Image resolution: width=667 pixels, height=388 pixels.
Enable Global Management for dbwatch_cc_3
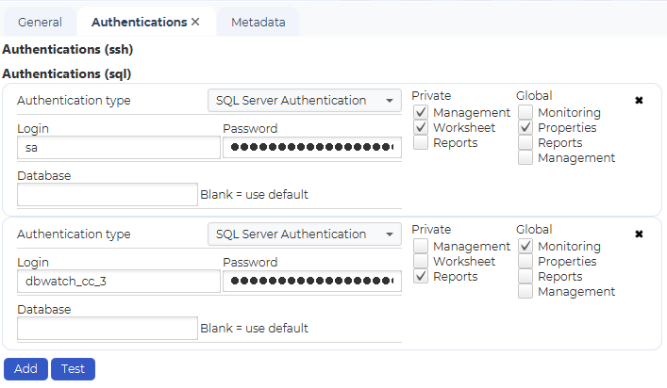pyautogui.click(x=525, y=292)
